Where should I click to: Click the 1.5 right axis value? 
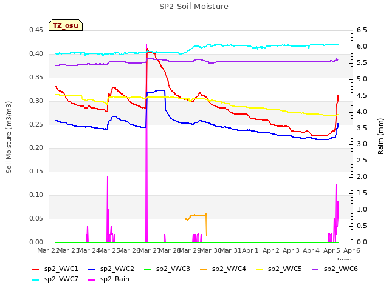click(362, 193)
